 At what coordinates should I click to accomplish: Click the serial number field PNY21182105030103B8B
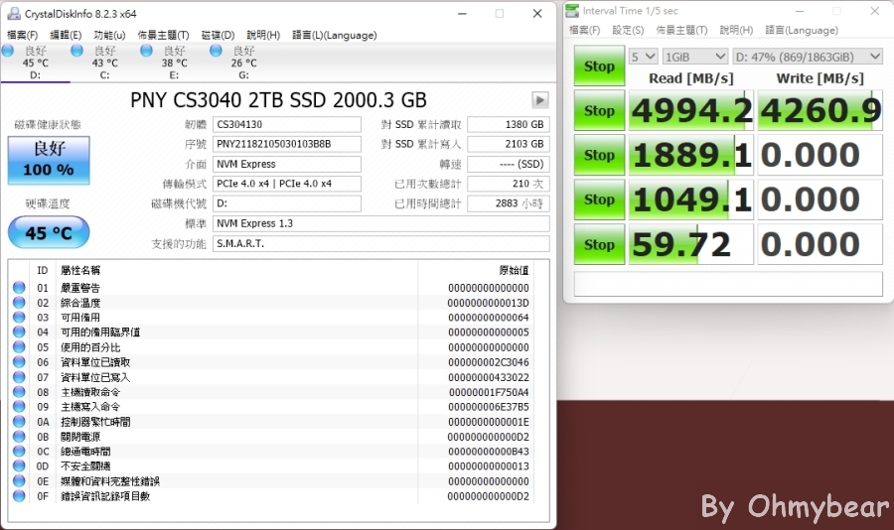pos(287,144)
